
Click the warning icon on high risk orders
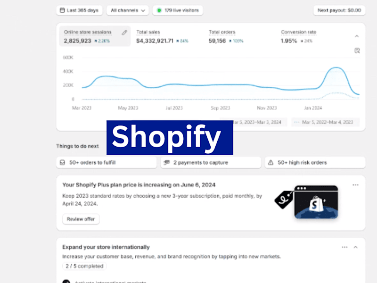pyautogui.click(x=270, y=162)
